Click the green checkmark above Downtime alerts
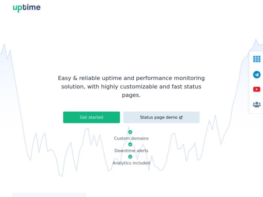The width and height of the screenshot is (263, 197). pyautogui.click(x=130, y=144)
